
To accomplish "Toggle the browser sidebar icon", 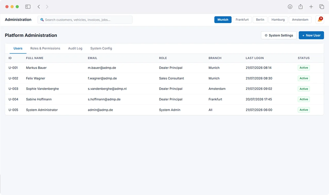I will point(28,7).
